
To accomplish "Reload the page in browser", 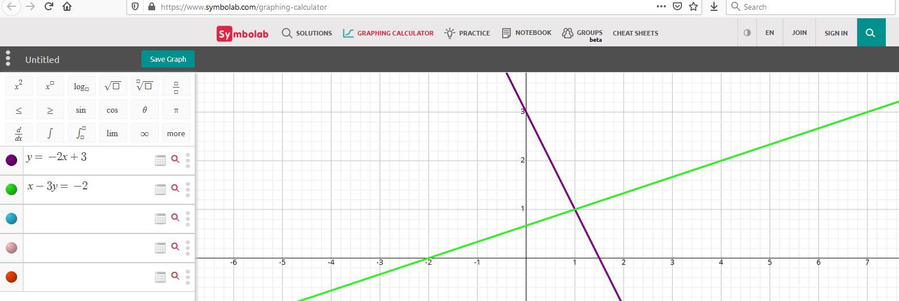I will 49,6.
